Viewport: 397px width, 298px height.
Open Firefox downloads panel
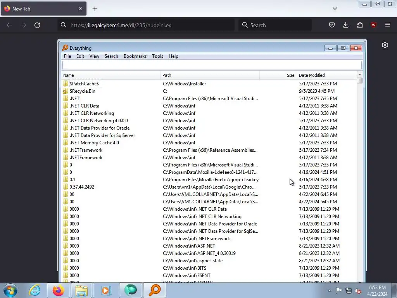[x=345, y=25]
